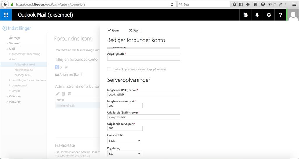Image resolution: width=299 pixels, height=159 pixels.
Task: Show site security padlock info
Action: click(12, 4)
